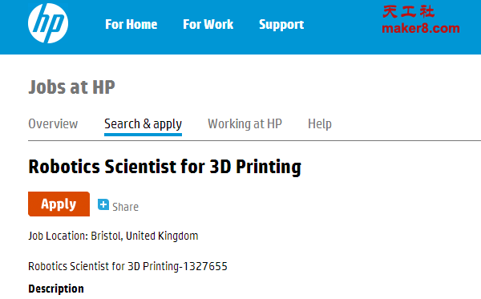Click the Description heading

click(56, 289)
